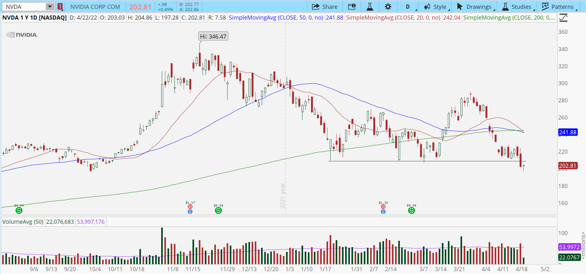The width and height of the screenshot is (586, 274).
Task: Click the purple 53.9972 volume average label
Action: 569,247
